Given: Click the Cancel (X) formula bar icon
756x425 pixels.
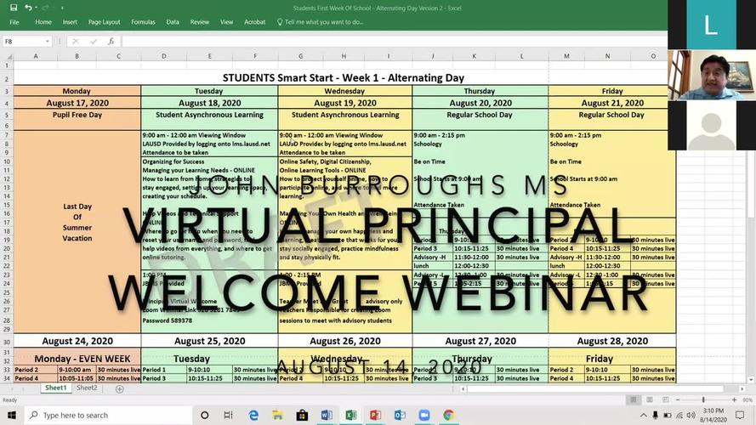Looking at the screenshot, I should click(75, 42).
